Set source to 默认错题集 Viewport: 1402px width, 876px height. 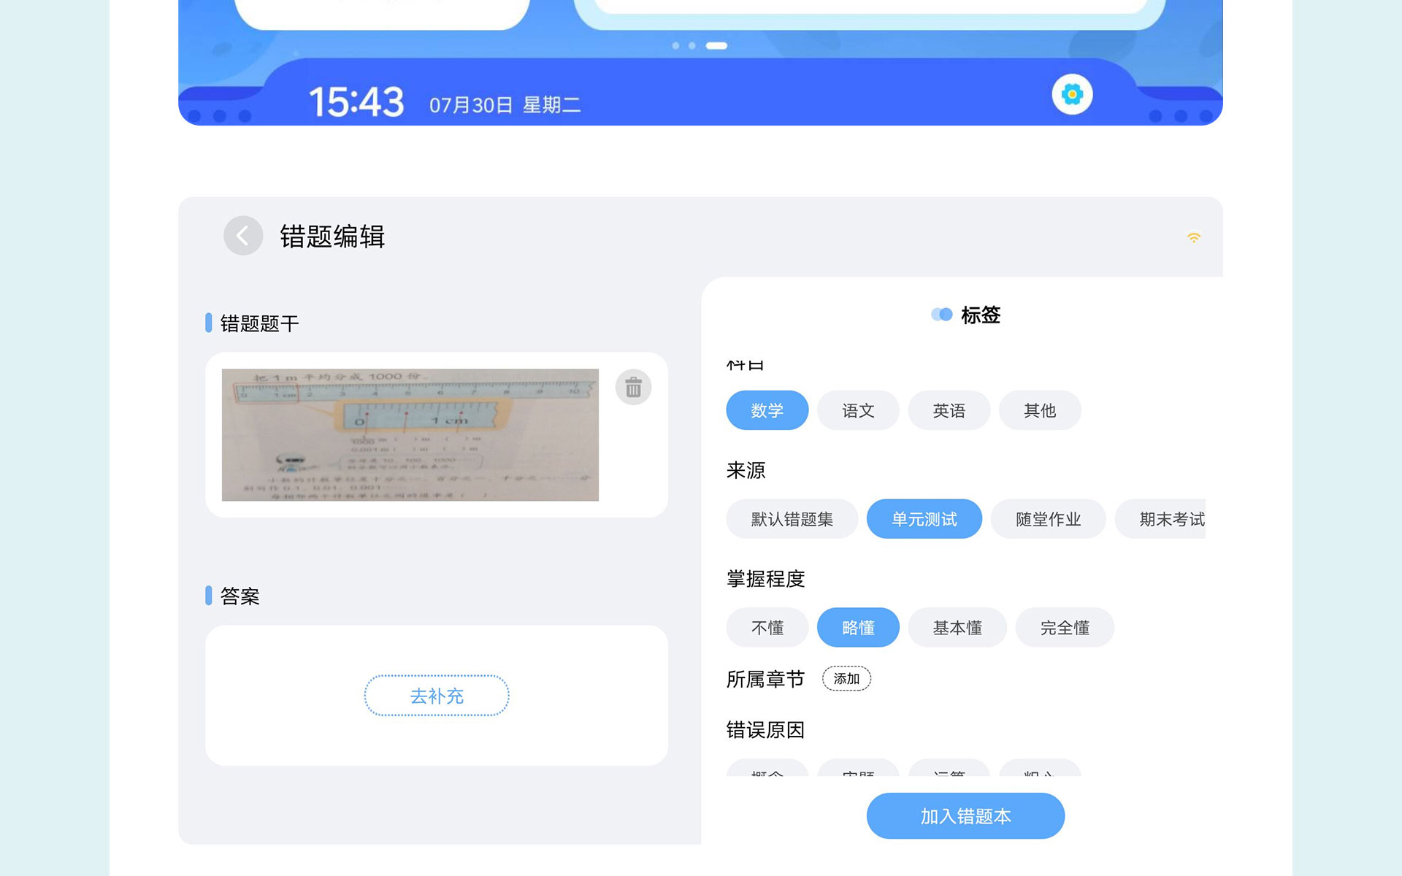click(x=792, y=519)
